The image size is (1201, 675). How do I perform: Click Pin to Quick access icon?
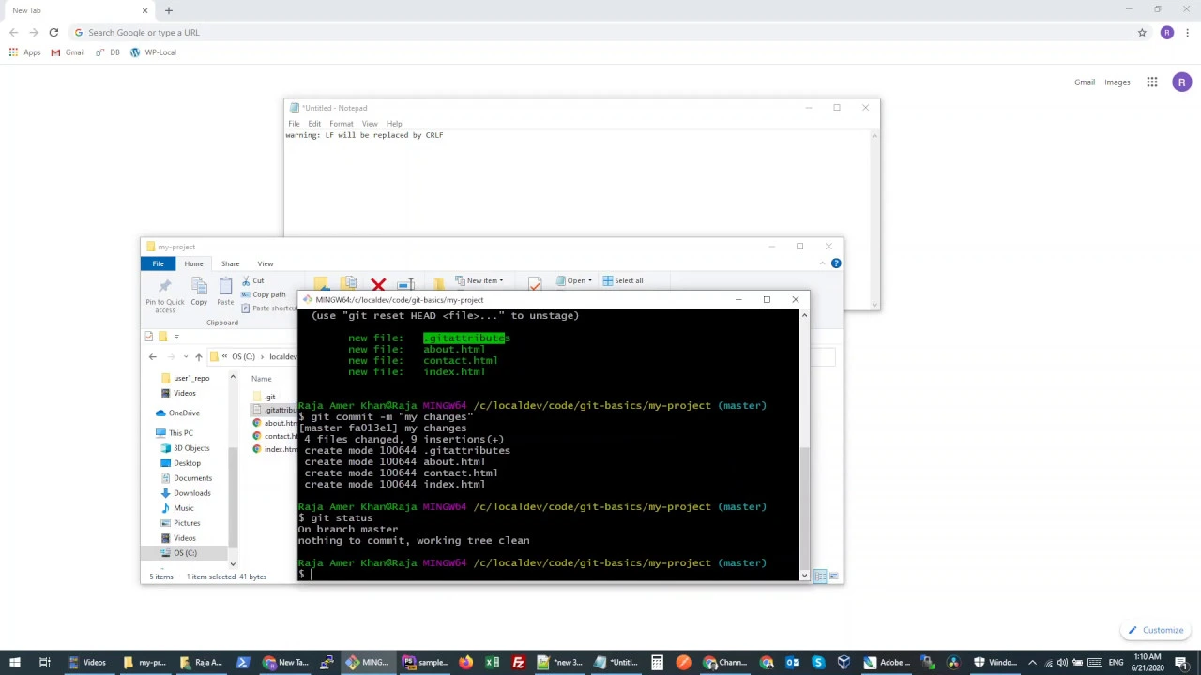point(165,286)
